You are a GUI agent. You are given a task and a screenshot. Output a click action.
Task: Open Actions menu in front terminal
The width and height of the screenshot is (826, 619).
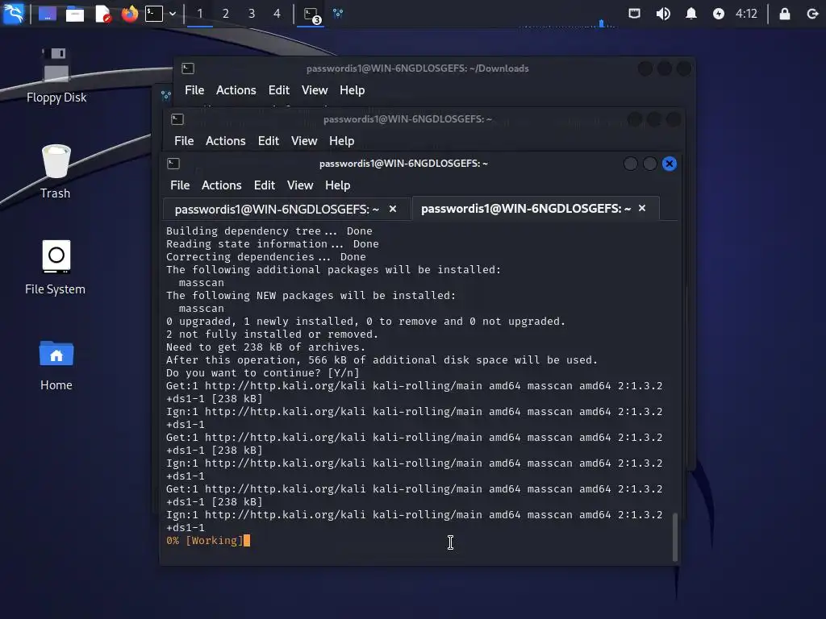point(221,185)
